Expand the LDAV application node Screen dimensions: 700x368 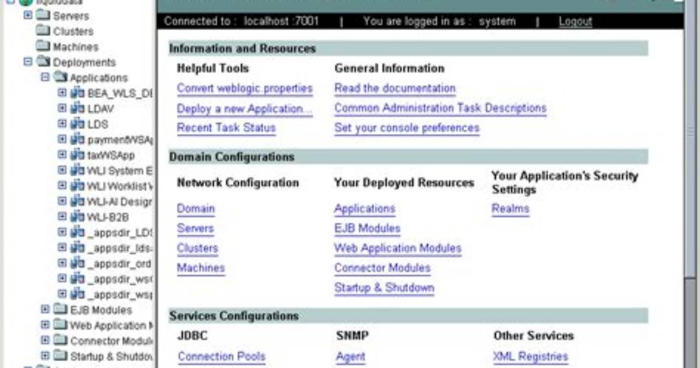(62, 108)
